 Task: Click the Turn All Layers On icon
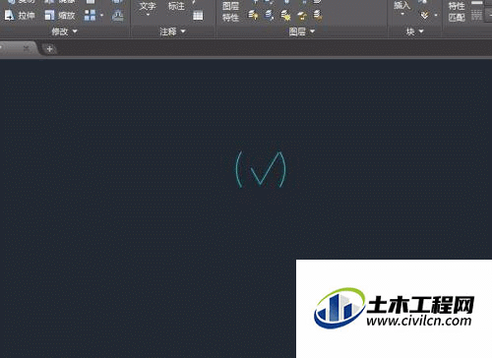point(253,15)
